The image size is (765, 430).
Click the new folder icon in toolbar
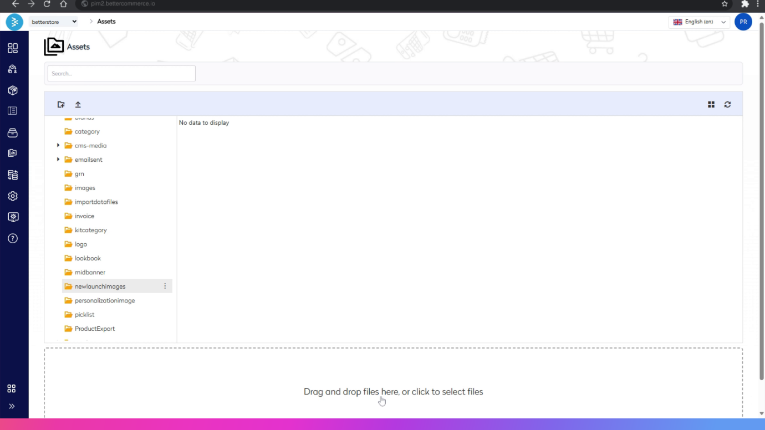[61, 105]
